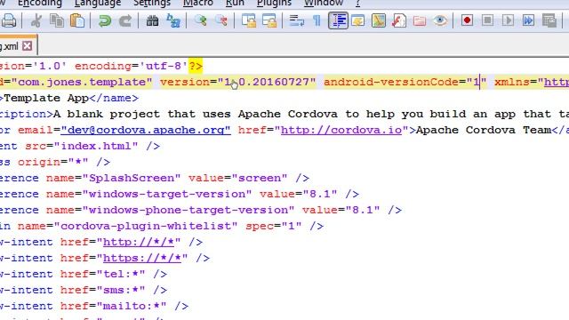The image size is (569, 320).
Task: Start recording a macro
Action: pyautogui.click(x=467, y=20)
